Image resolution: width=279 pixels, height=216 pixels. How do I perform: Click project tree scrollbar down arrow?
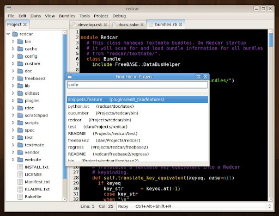65,199
